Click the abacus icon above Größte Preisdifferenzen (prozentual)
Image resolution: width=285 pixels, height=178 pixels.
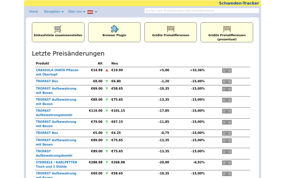point(227,29)
